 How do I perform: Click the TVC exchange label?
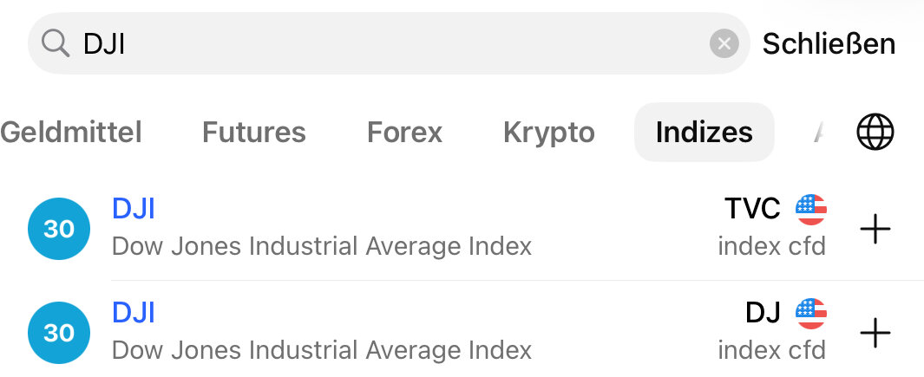(x=752, y=209)
